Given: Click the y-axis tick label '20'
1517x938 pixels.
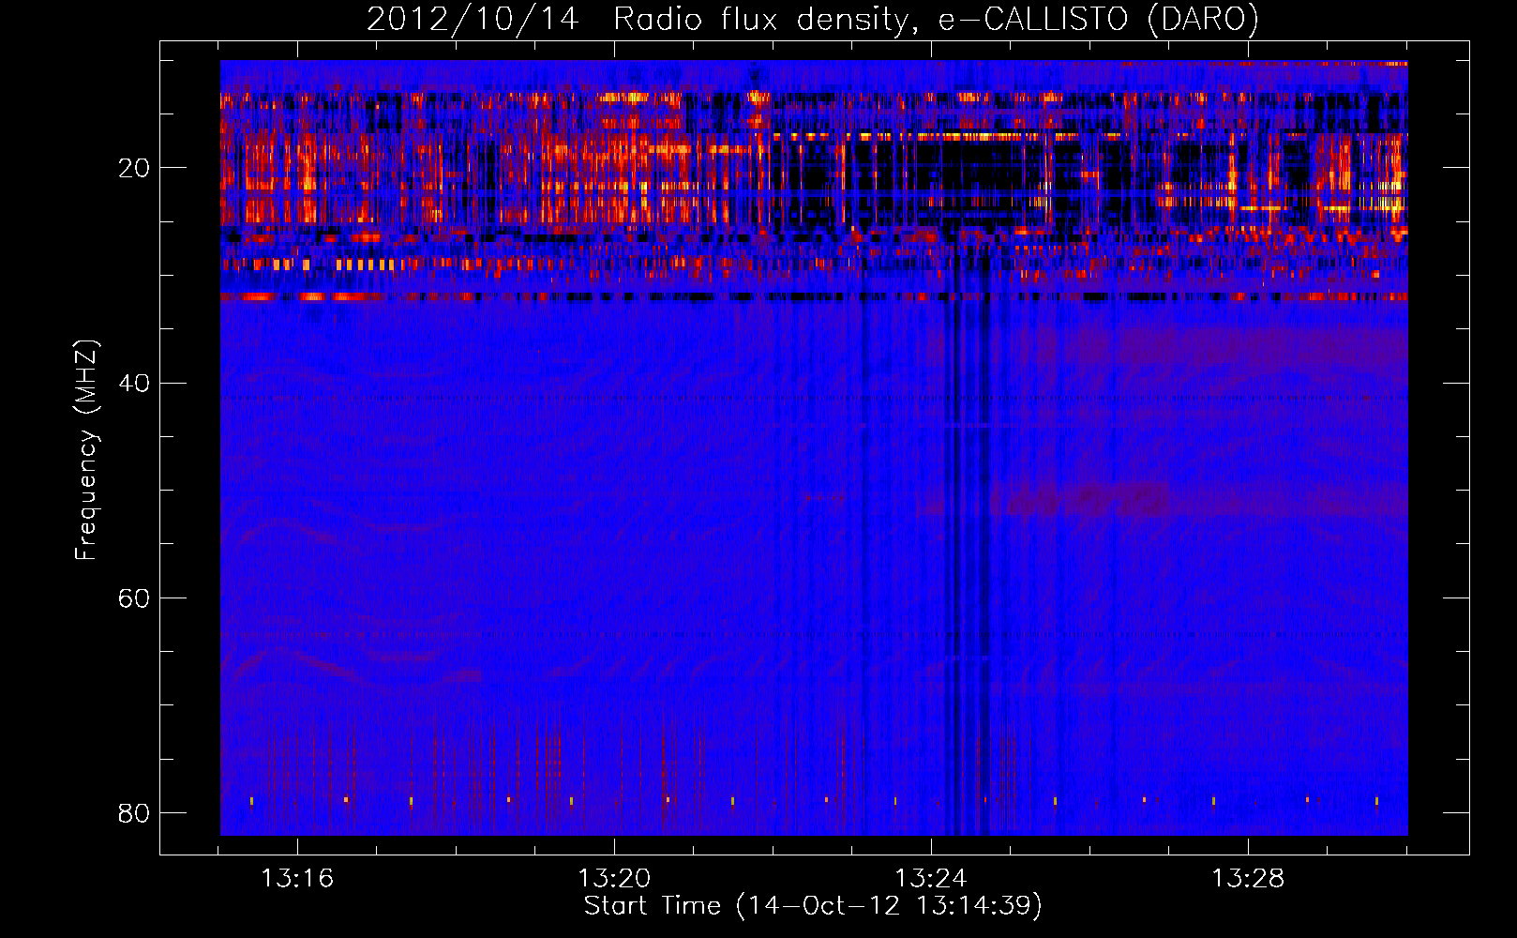Looking at the screenshot, I should pos(134,168).
